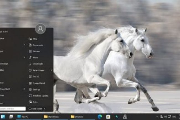180x120 pixels.
Task: Open the Music folder entry
Action: coord(34,58)
